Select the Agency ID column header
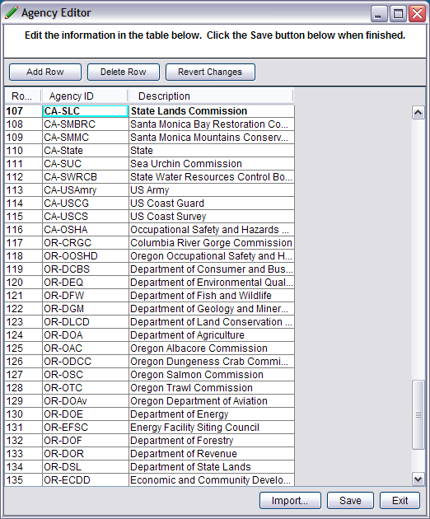Viewport: 430px width, 519px height. coord(84,96)
